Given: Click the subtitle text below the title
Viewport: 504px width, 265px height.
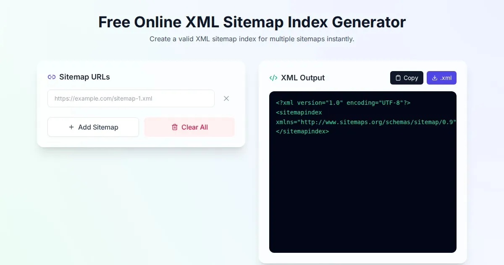Looking at the screenshot, I should [x=252, y=39].
